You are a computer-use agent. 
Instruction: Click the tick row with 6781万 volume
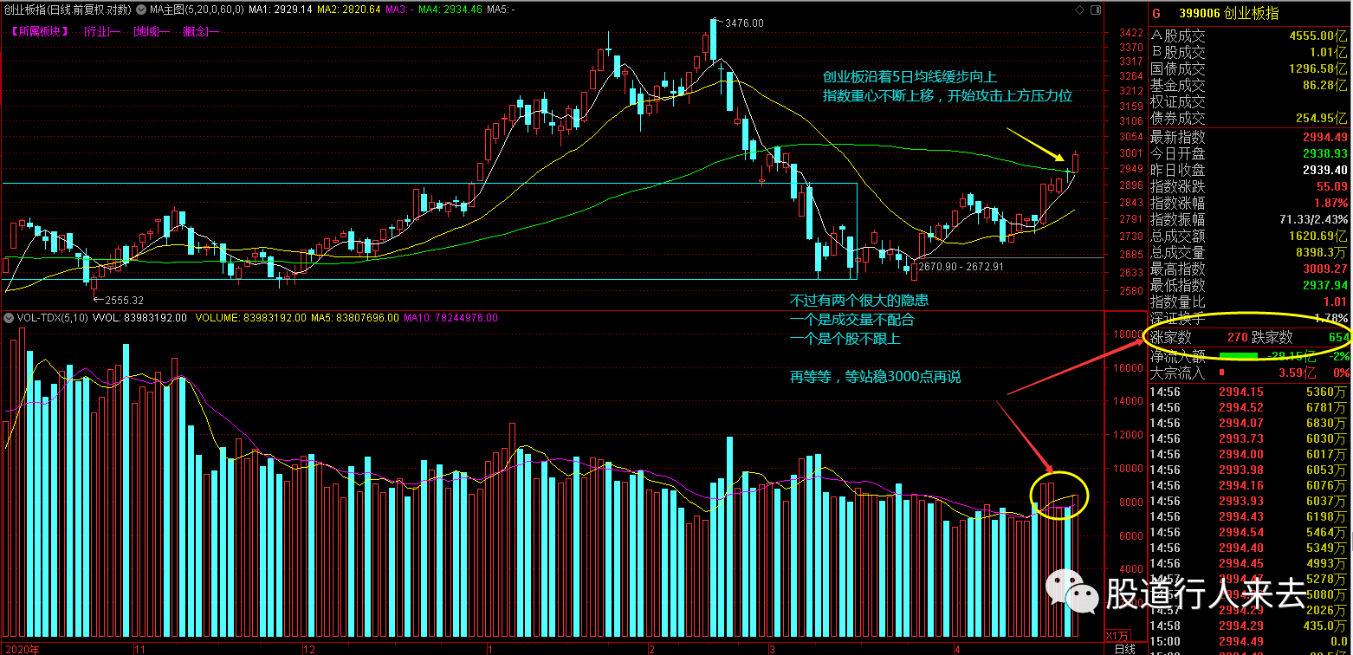pos(1250,407)
